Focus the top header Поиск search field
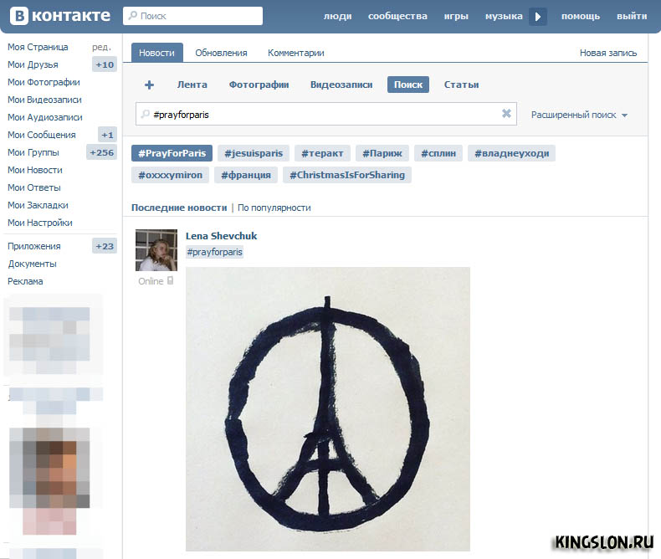 [x=192, y=16]
